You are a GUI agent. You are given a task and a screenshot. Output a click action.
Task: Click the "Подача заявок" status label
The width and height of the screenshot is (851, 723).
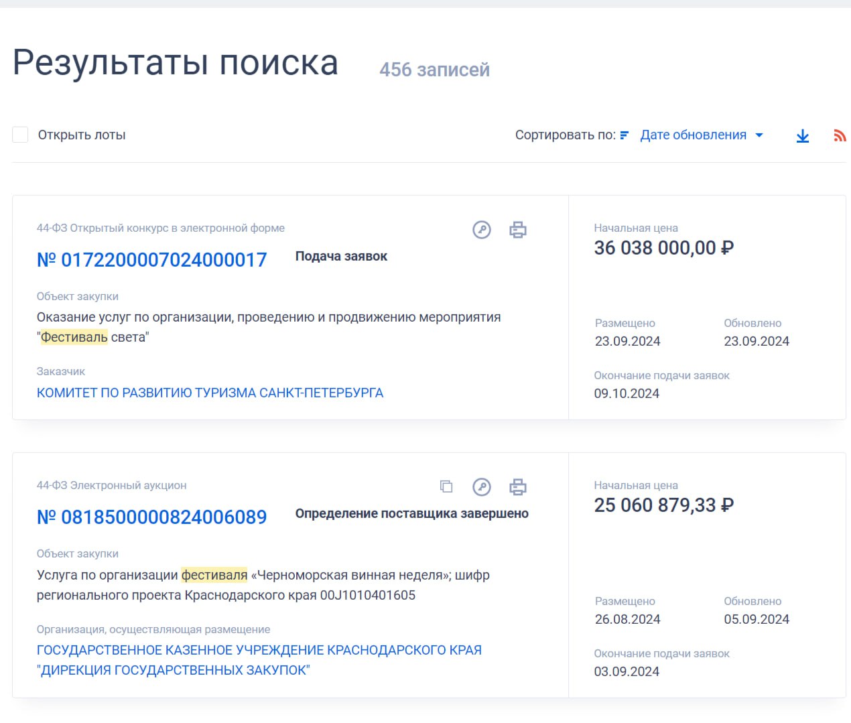coord(341,257)
